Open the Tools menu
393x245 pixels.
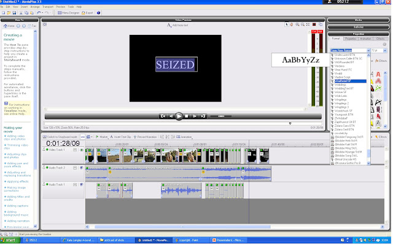pos(71,7)
